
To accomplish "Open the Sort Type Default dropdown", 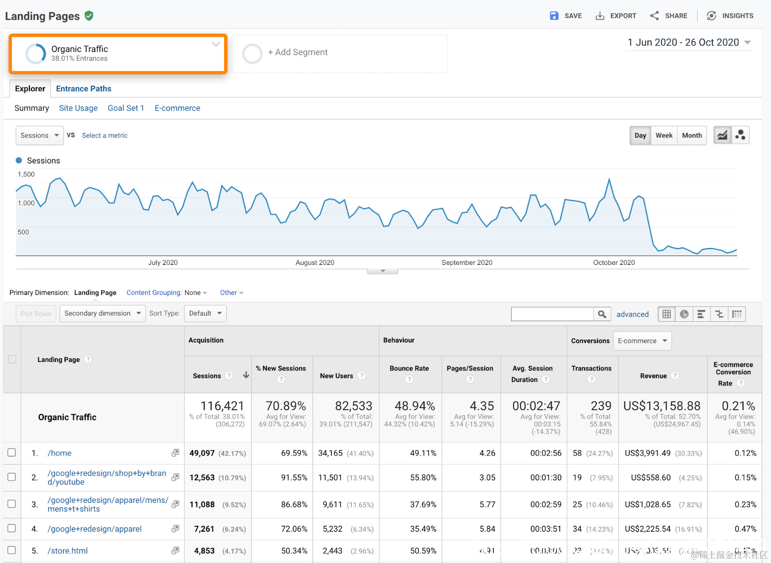I will click(206, 314).
